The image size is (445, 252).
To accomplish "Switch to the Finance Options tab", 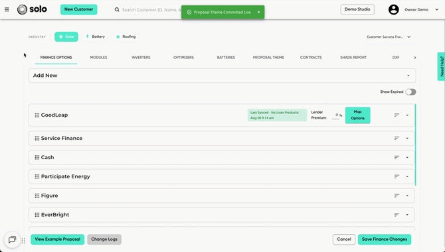I will pos(56,58).
